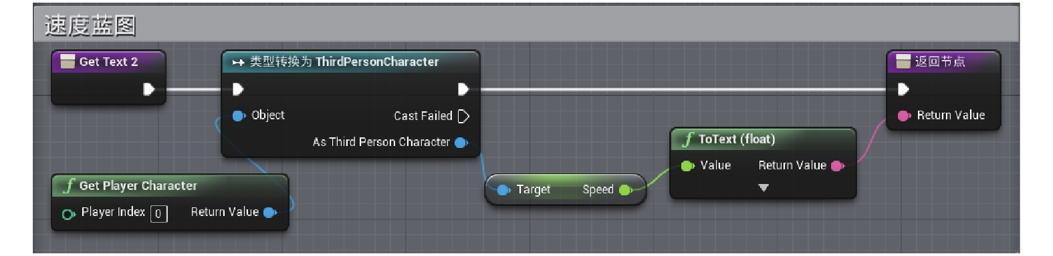Click the pink ToText Return Value pin
The height and width of the screenshot is (256, 1053).
point(837,166)
